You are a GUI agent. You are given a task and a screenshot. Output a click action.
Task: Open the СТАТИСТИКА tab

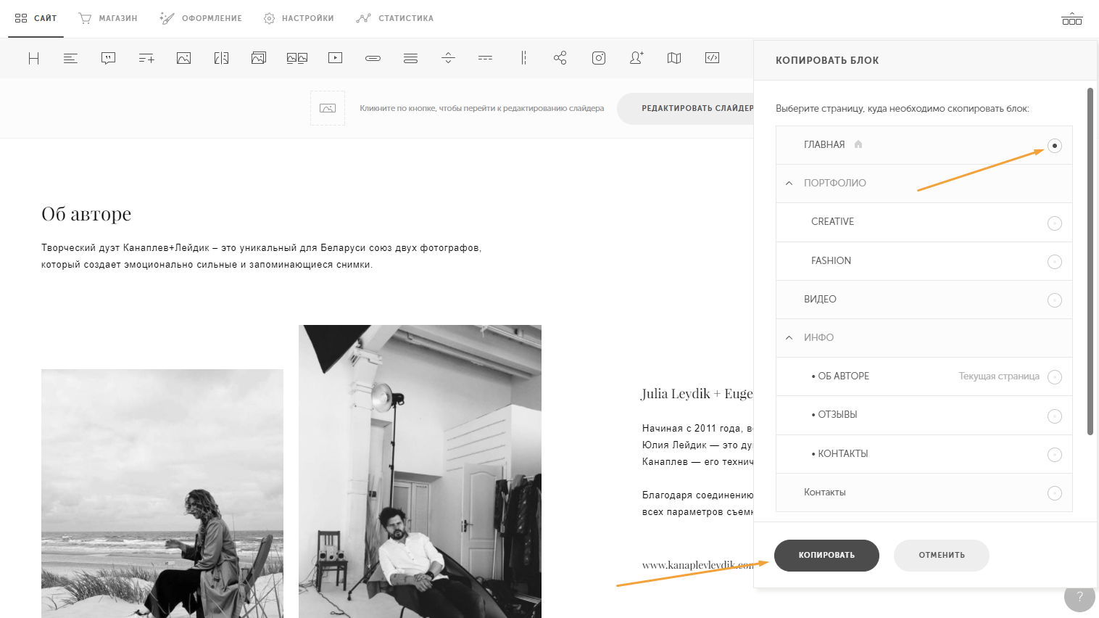(x=395, y=18)
